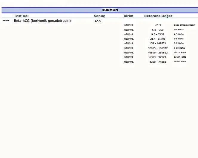Screen dimensions: 198x158
Task: Select the 8-10 Hafta label
Action: [179, 48]
